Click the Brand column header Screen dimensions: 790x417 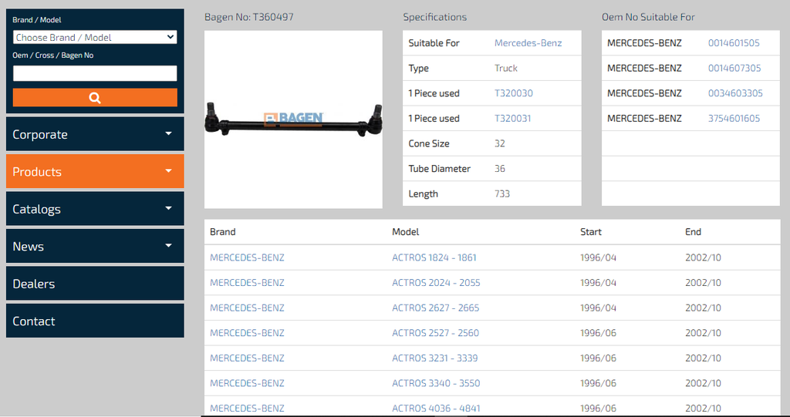tap(223, 232)
